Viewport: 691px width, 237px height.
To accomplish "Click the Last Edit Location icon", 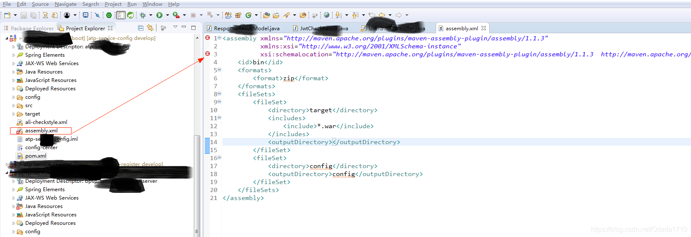I will (372, 15).
